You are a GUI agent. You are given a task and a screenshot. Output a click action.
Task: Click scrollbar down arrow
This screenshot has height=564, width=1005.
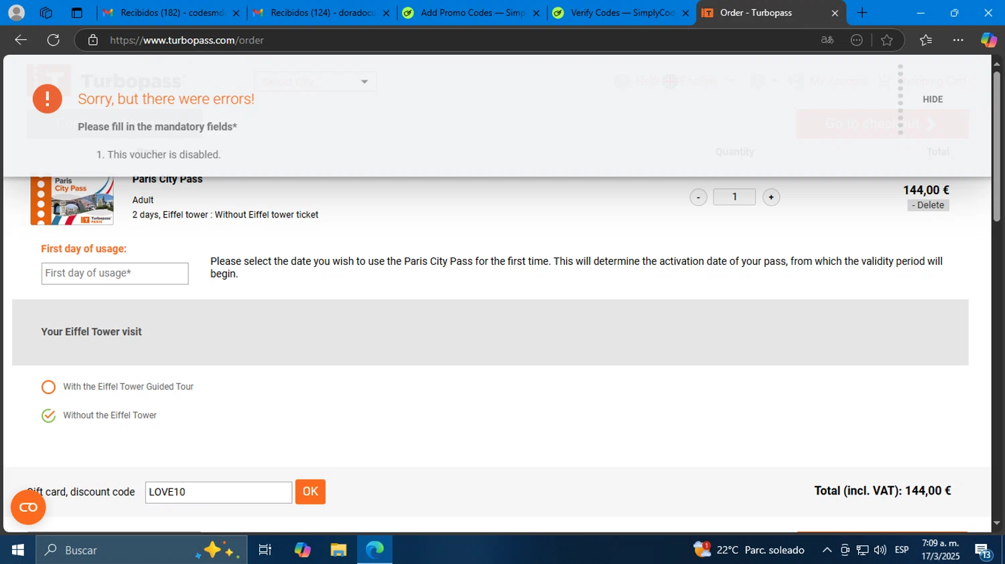pos(997,523)
